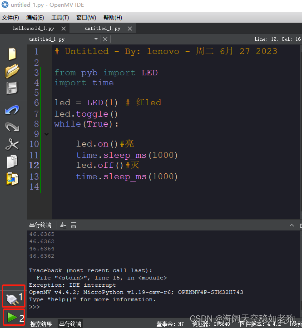302x328 pixels.
Task: Select the untitled_1.py tab
Action: (103, 28)
